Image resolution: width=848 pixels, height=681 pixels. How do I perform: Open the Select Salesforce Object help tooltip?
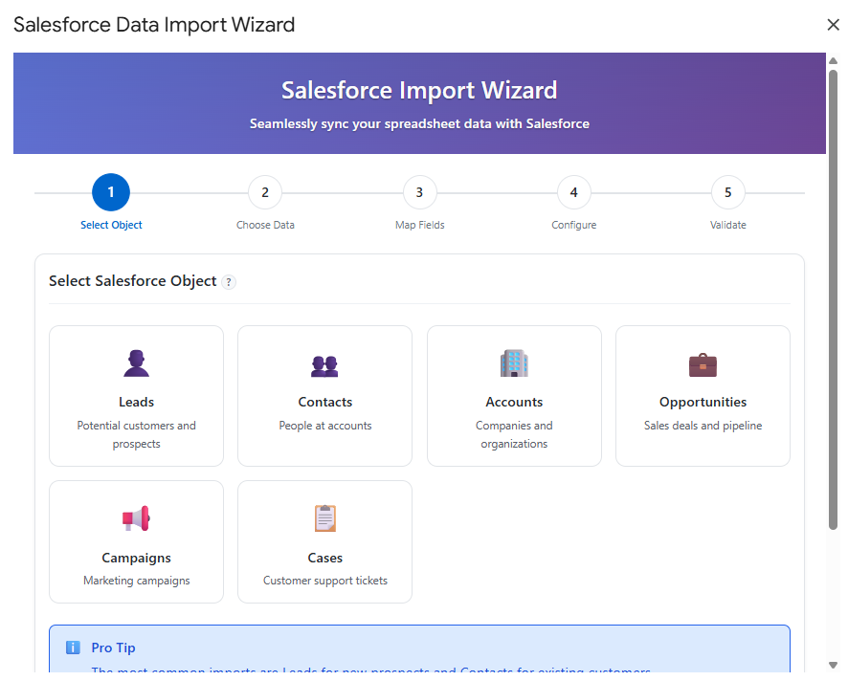[228, 282]
